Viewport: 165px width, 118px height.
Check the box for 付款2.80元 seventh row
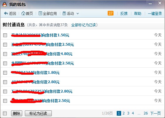tap(5, 91)
